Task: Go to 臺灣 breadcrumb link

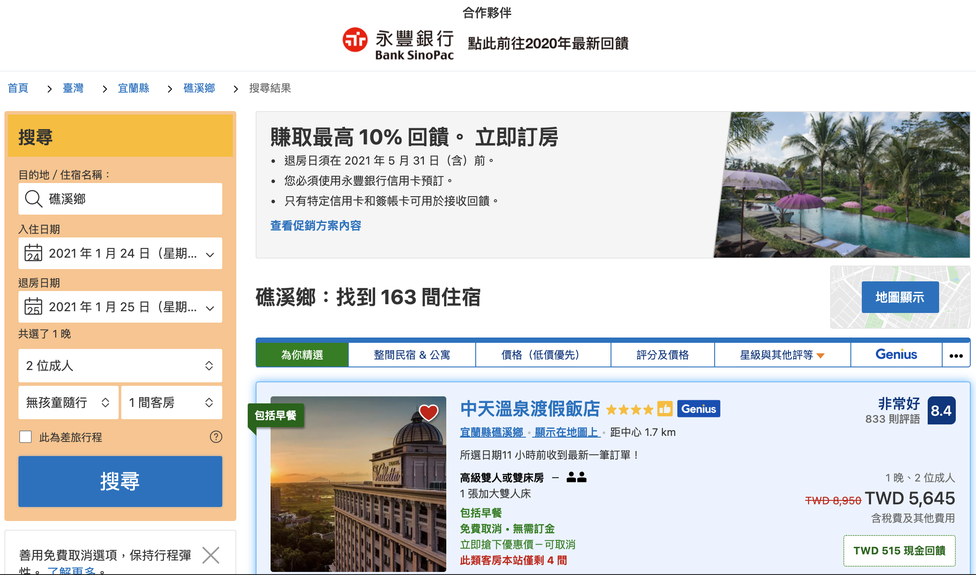Action: 73,88
